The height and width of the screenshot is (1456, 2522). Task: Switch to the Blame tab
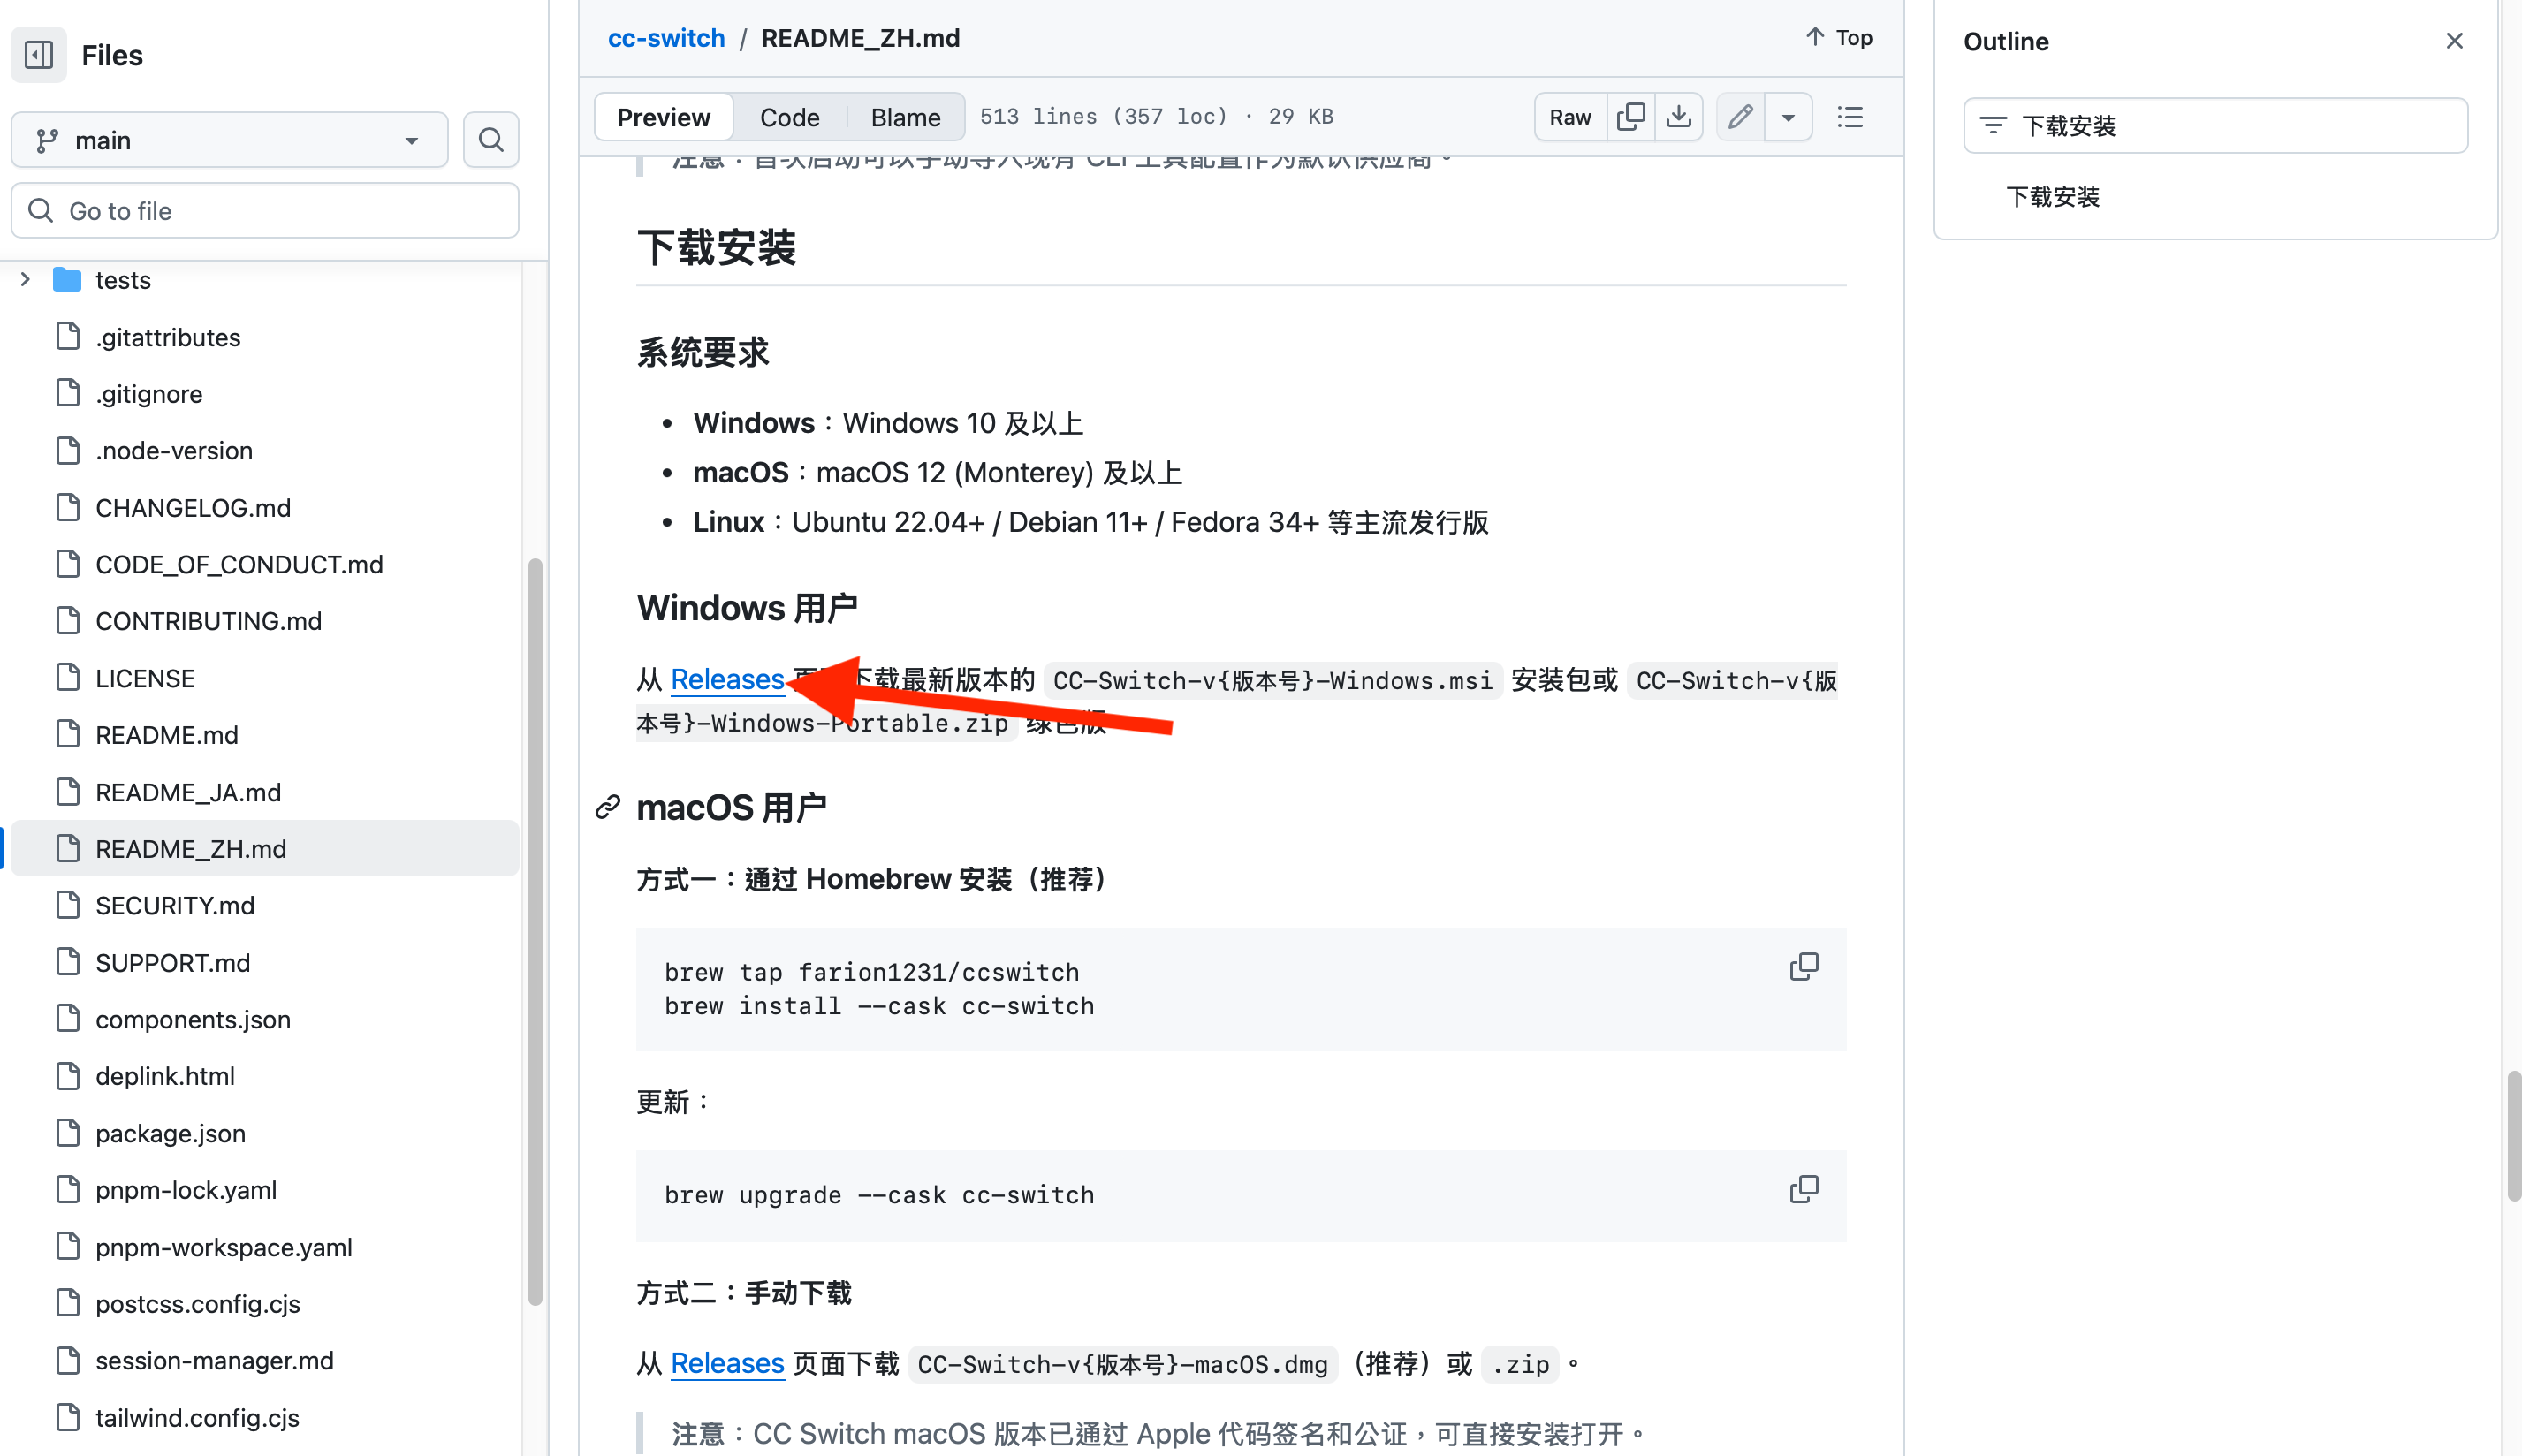905,117
